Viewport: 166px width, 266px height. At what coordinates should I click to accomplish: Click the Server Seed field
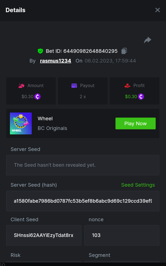83,165
